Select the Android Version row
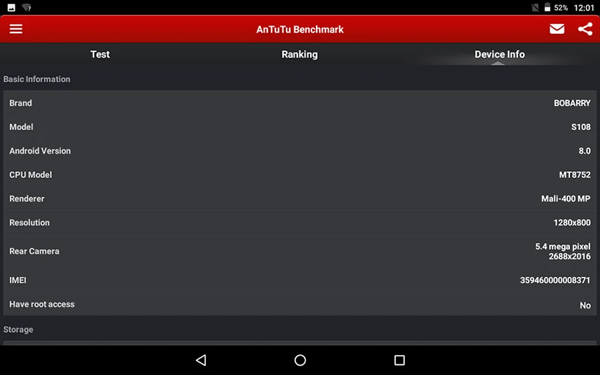Screen dimensions: 600x375 point(300,151)
